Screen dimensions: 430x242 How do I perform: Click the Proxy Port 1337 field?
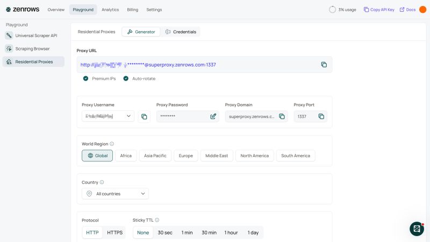(311, 116)
